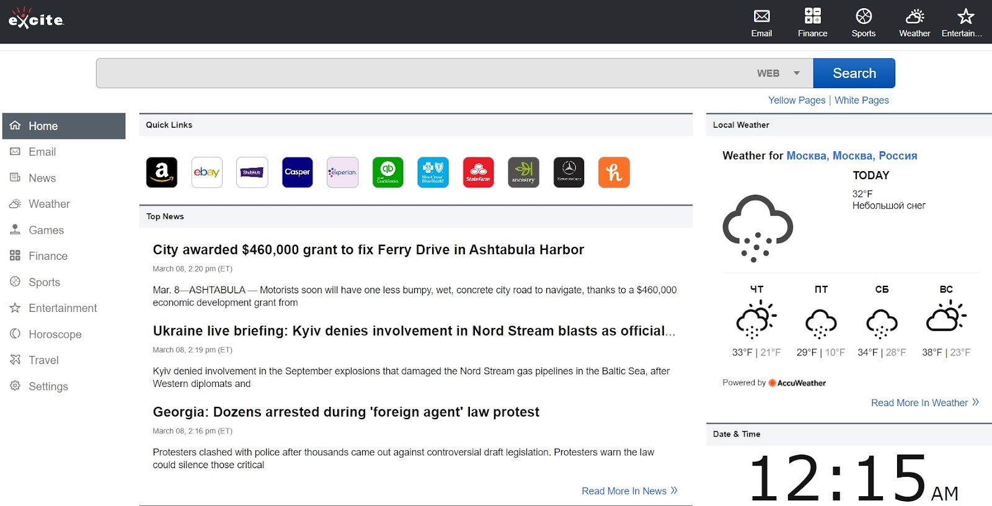The width and height of the screenshot is (992, 506).
Task: Open White Pages link
Action: [861, 100]
